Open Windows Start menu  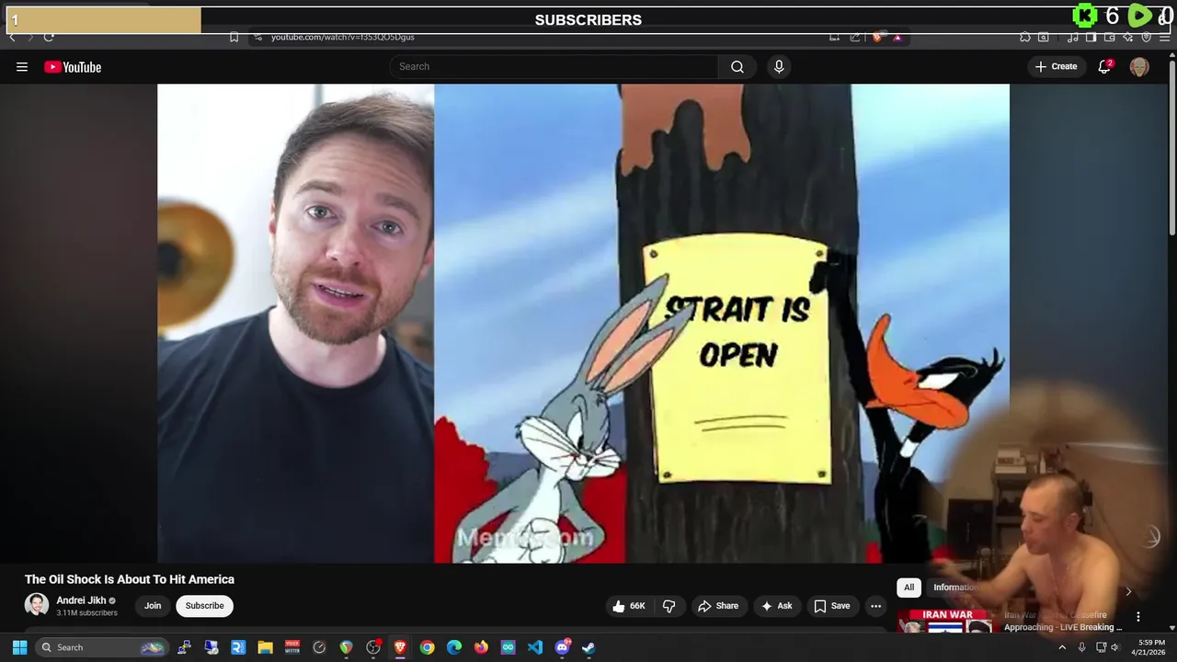pyautogui.click(x=19, y=647)
